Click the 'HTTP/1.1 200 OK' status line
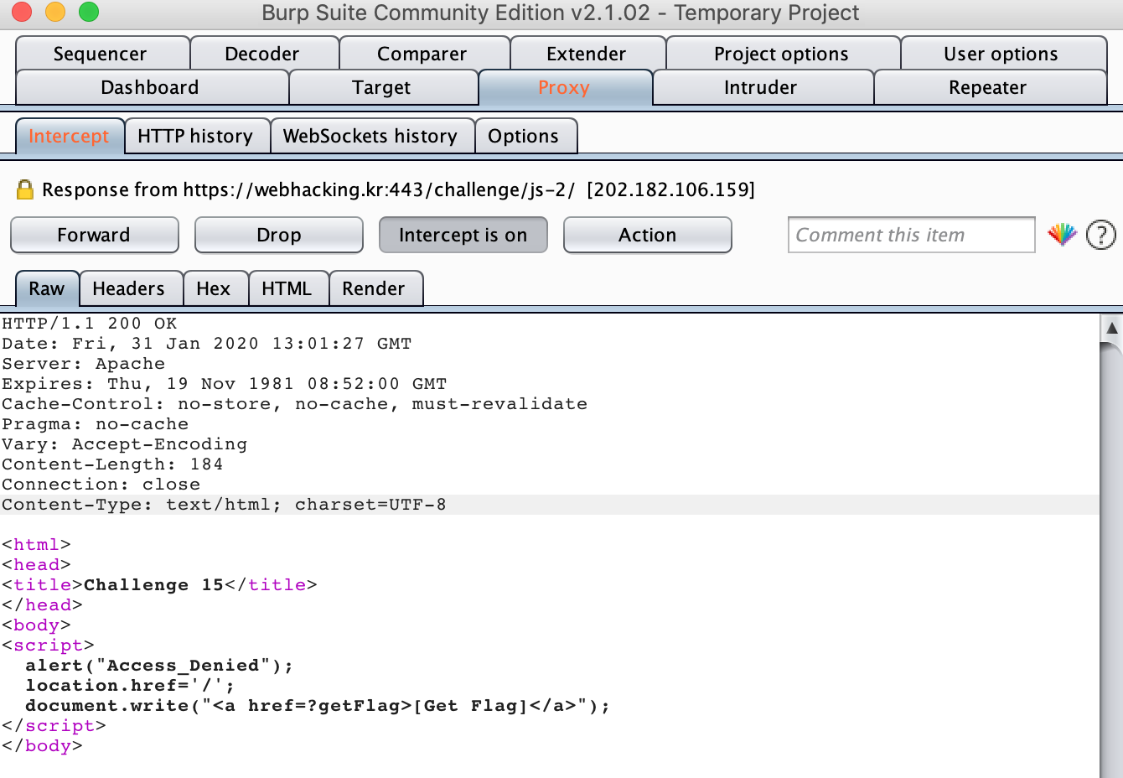 click(x=90, y=323)
